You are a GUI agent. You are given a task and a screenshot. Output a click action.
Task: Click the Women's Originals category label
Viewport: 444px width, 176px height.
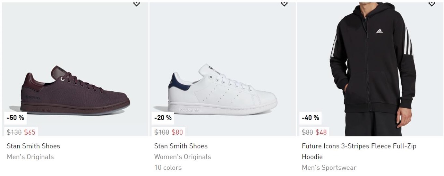(x=182, y=157)
